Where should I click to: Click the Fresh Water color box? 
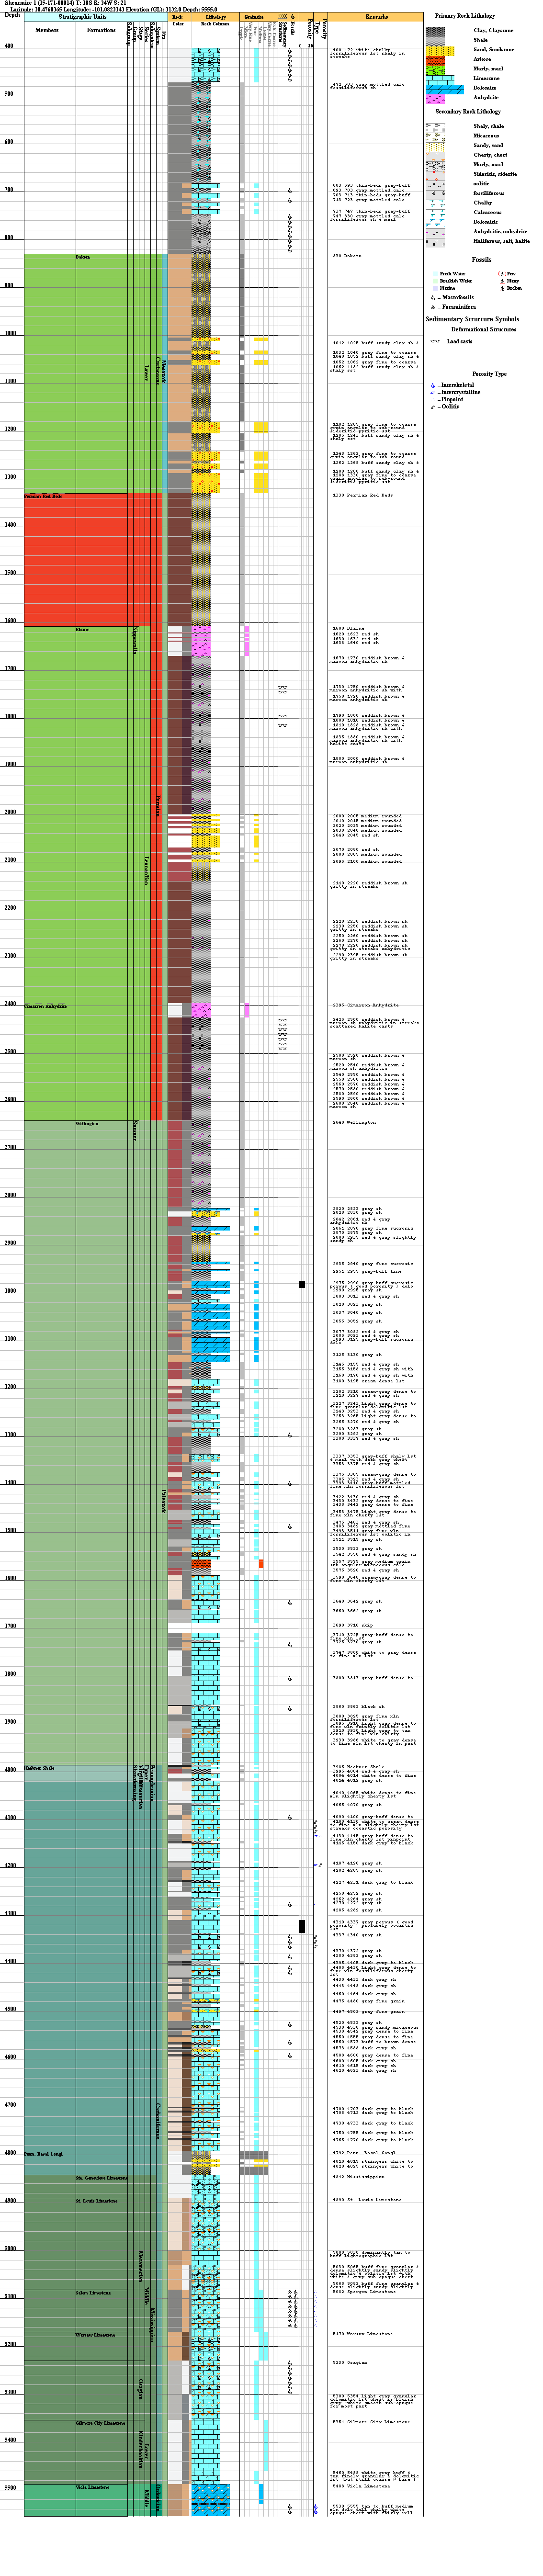pyautogui.click(x=434, y=274)
